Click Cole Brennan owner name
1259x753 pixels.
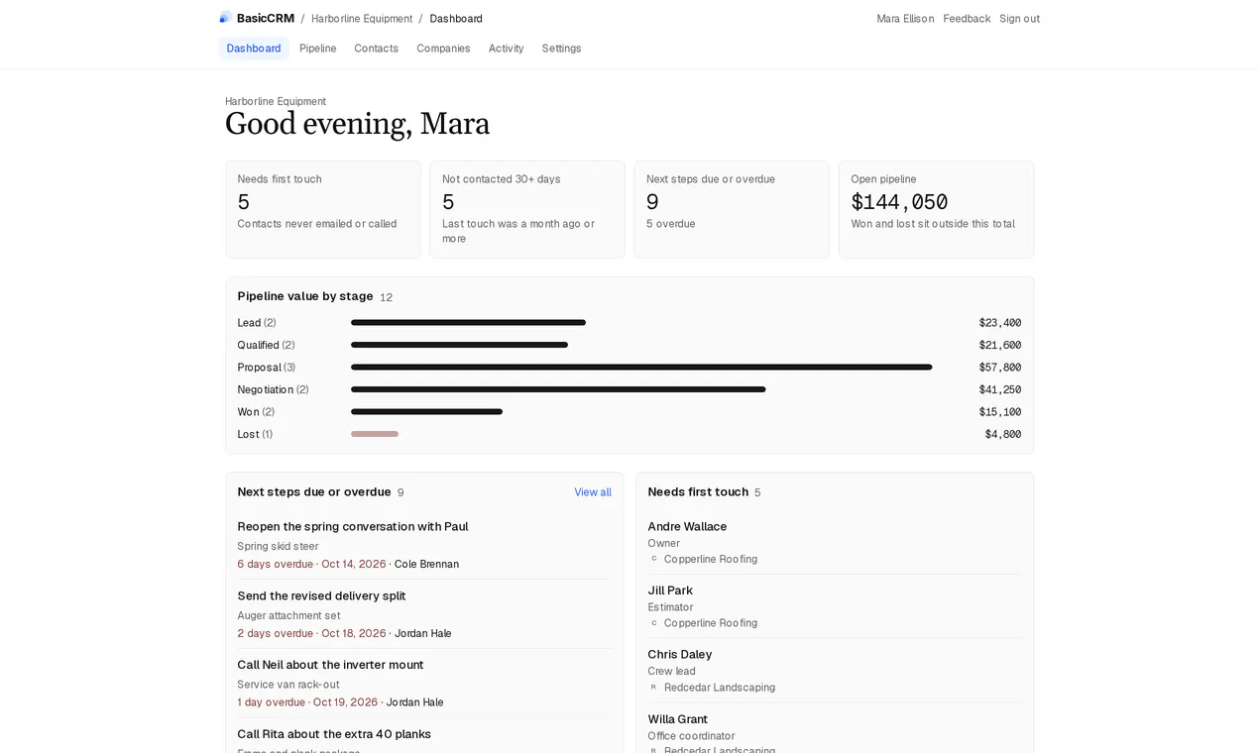[x=426, y=565]
